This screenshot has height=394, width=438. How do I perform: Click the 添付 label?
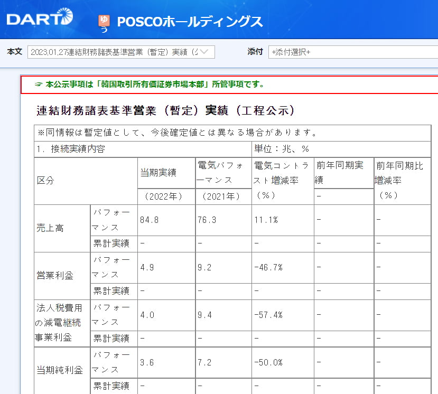click(255, 52)
